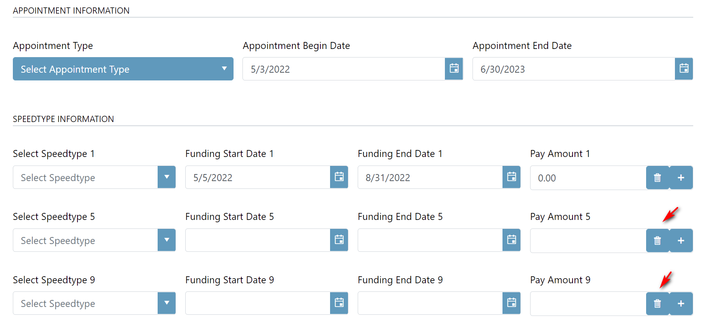Click into the Pay Amount 5 field

[x=588, y=241]
